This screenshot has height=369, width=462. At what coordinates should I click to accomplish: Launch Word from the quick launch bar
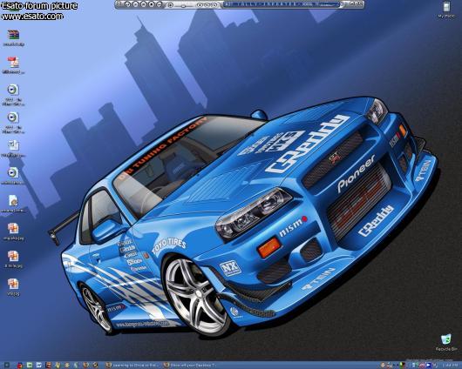pyautogui.click(x=38, y=366)
